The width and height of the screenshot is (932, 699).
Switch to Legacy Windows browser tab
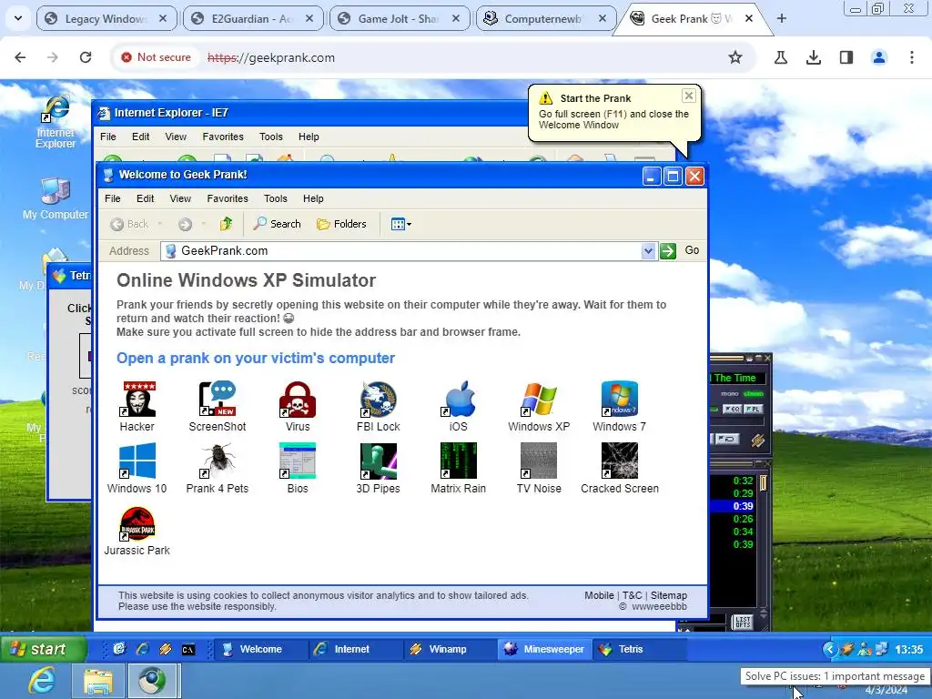106,19
